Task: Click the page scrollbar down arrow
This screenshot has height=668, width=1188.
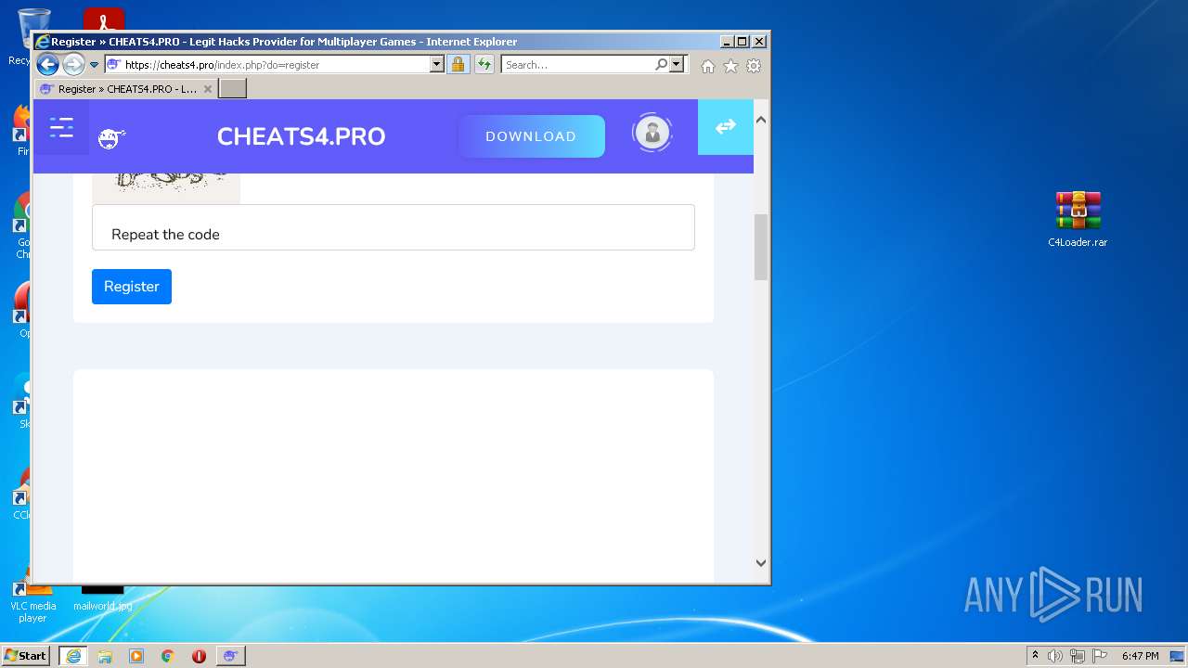Action: pyautogui.click(x=761, y=562)
